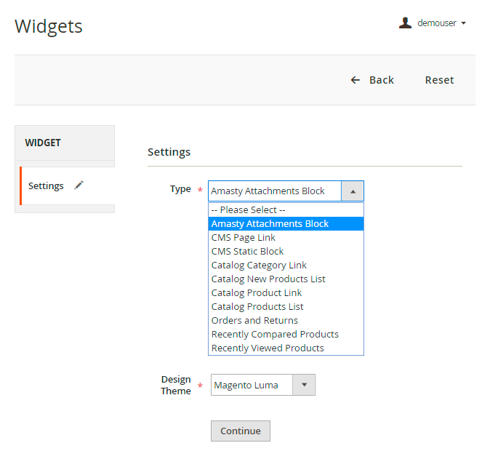Collapse the Type dropdown arrow
The image size is (498, 451).
[x=353, y=191]
